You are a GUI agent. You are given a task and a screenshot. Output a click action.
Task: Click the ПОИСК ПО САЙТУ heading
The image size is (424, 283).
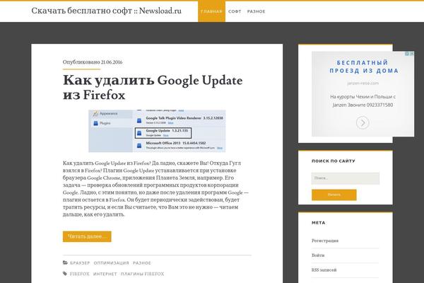(334, 161)
